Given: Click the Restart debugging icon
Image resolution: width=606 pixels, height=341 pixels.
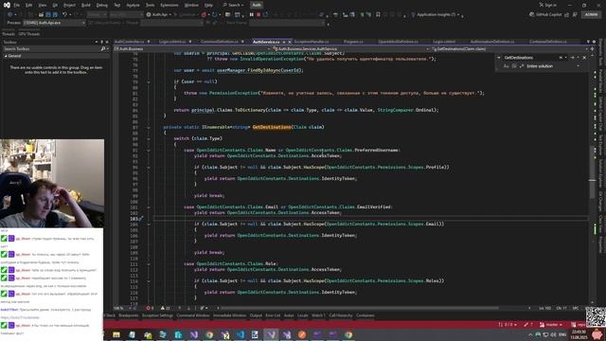Looking at the screenshot, I should pos(265,15).
